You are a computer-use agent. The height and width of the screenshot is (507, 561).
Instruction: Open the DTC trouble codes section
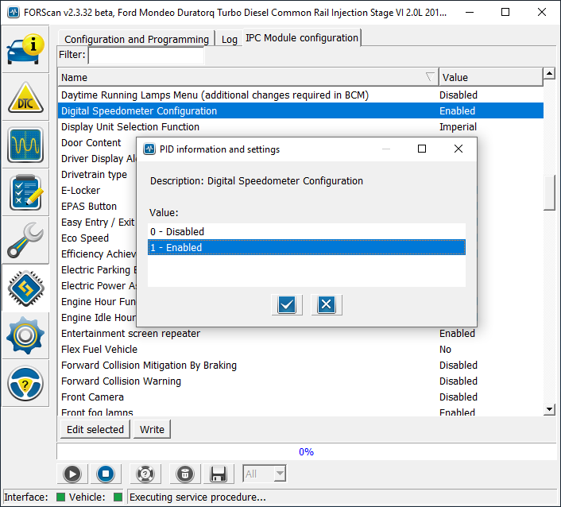(25, 98)
